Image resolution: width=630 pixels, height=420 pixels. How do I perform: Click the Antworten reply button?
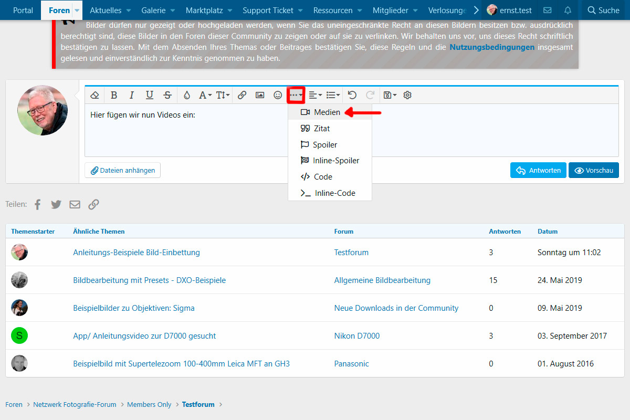click(539, 170)
